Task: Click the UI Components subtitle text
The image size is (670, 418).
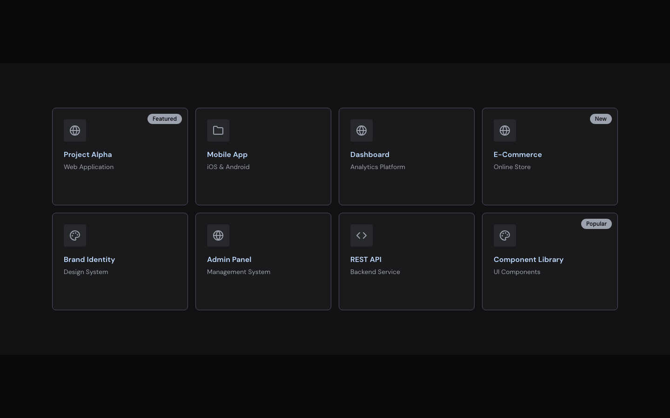Action: 517,272
